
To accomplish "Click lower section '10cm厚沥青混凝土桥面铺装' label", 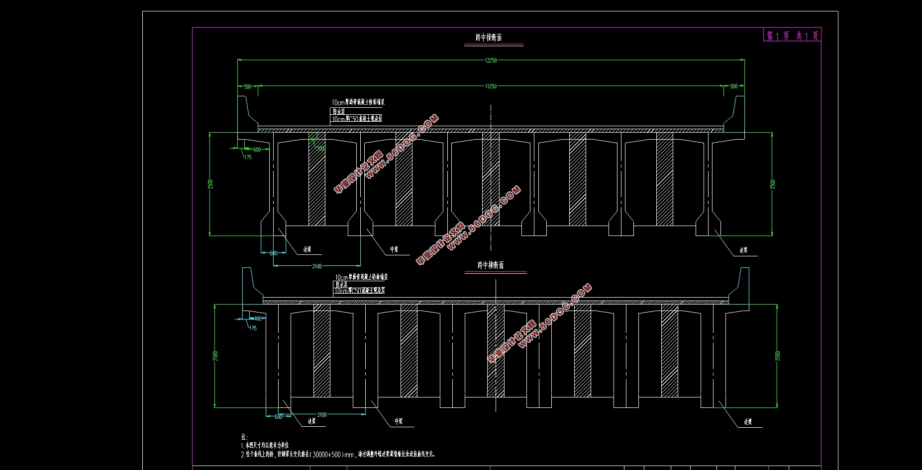I will [361, 277].
